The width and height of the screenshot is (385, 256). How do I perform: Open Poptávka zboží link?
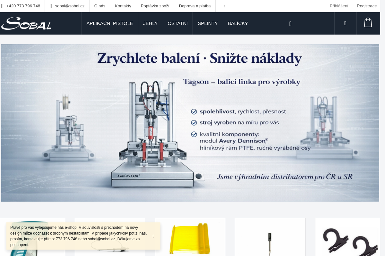coord(155,6)
